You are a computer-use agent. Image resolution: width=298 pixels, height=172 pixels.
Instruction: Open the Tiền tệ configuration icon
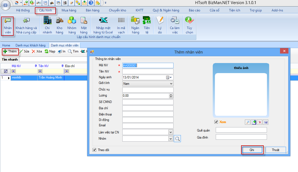pos(147,26)
